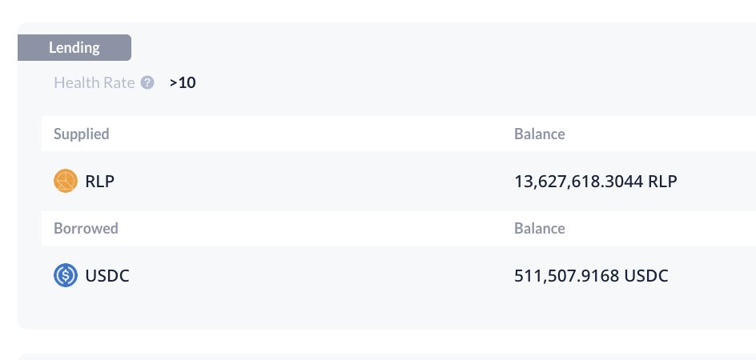Open the RLP token name link
This screenshot has width=756, height=360.
tap(99, 181)
